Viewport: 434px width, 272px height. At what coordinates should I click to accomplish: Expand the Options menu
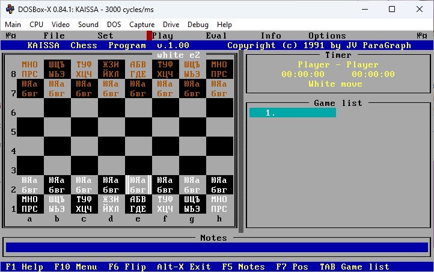pos(327,36)
